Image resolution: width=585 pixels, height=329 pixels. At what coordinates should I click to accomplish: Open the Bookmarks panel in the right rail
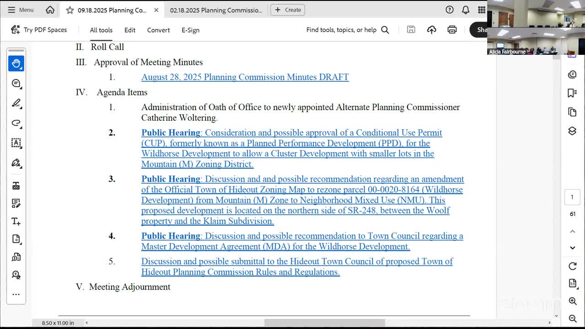tap(572, 93)
